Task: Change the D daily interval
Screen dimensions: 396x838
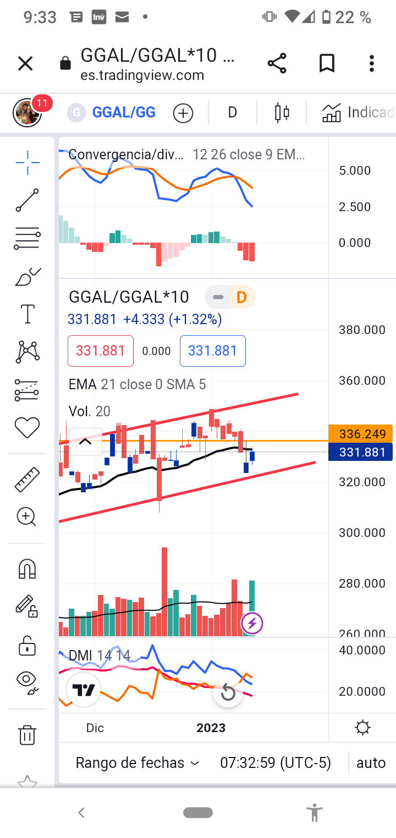Action: [x=232, y=113]
